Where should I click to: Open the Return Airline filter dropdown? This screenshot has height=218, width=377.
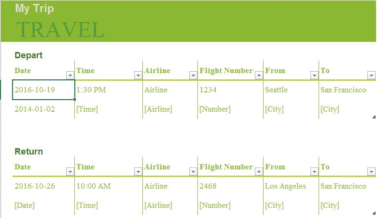(x=193, y=172)
